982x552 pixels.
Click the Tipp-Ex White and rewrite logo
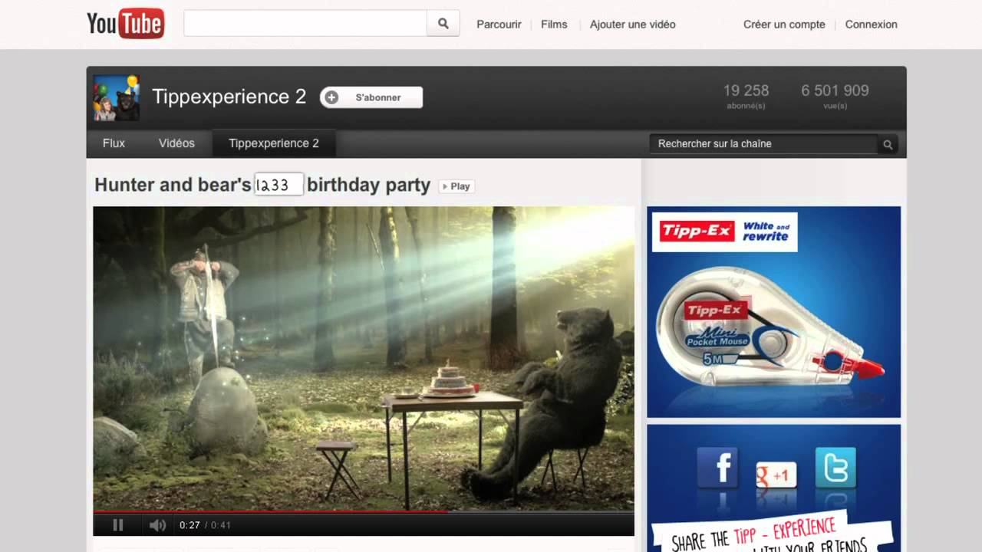pos(725,232)
